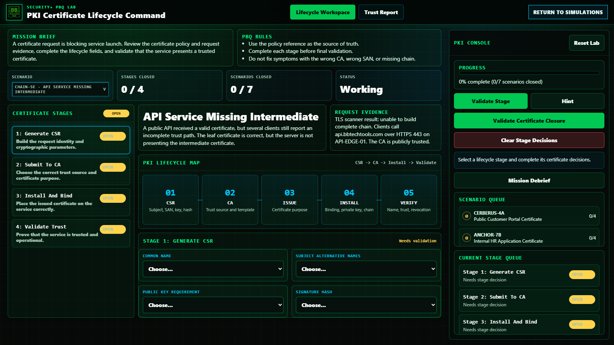Image resolution: width=614 pixels, height=345 pixels.
Task: Click lifecycle map step 05 VERIFY
Action: coord(409,200)
